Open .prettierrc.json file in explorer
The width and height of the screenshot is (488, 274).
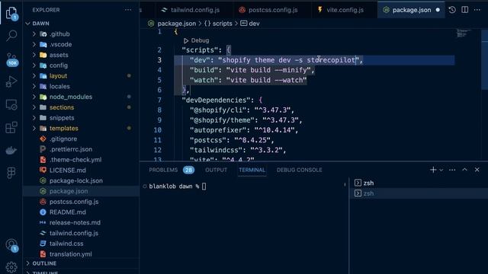click(71, 149)
